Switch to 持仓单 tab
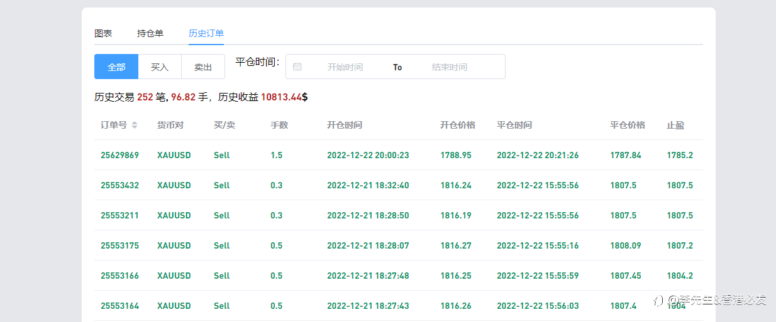776x322 pixels. coord(150,33)
